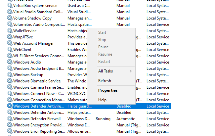Click Local Service in the WebClient row
Screen dimensions: 215x136
point(158,50)
